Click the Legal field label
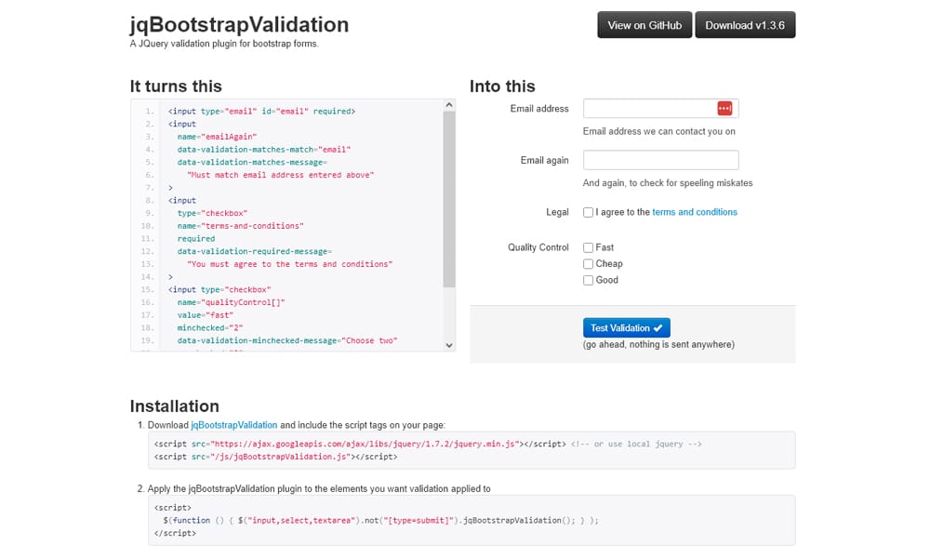 (557, 212)
